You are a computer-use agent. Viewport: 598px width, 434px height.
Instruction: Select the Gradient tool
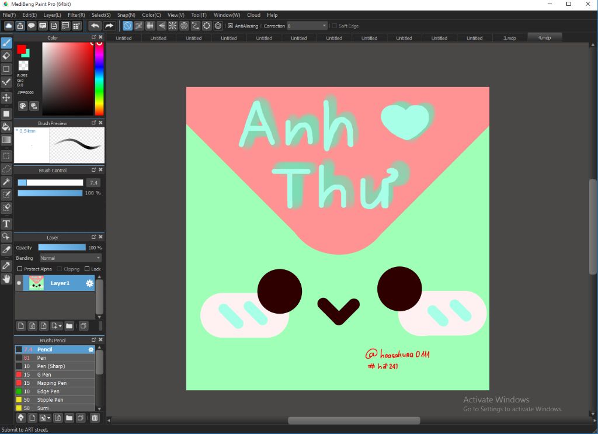(x=6, y=140)
